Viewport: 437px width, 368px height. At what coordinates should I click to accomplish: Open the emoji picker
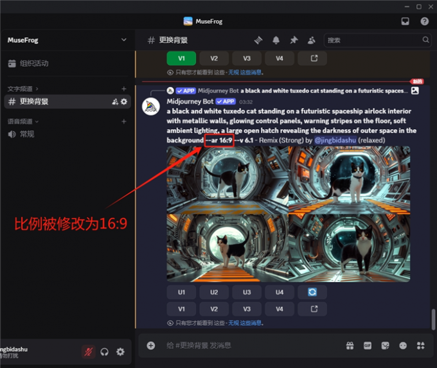[403, 346]
